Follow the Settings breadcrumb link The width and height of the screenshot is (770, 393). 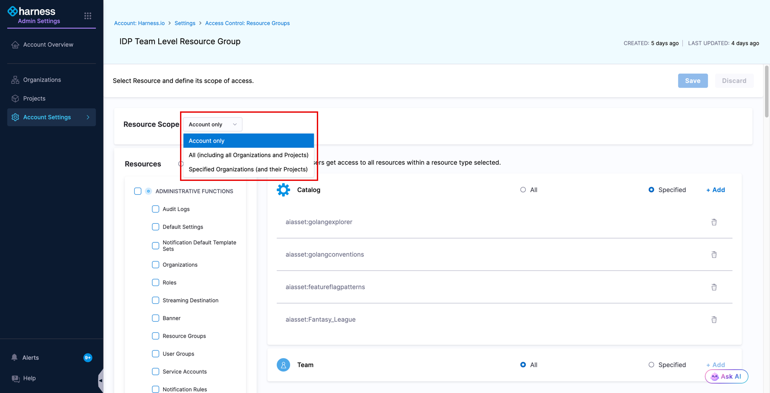tap(185, 23)
